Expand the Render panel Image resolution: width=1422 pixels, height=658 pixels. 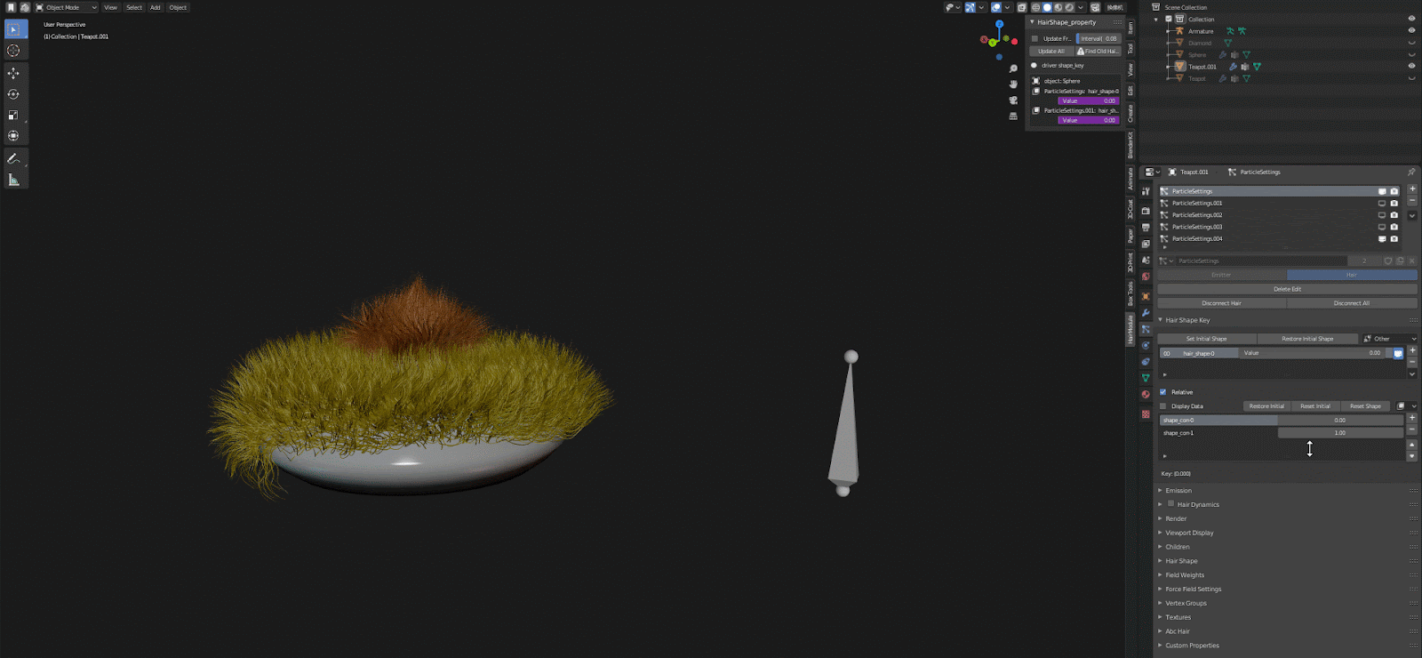pyautogui.click(x=1176, y=518)
